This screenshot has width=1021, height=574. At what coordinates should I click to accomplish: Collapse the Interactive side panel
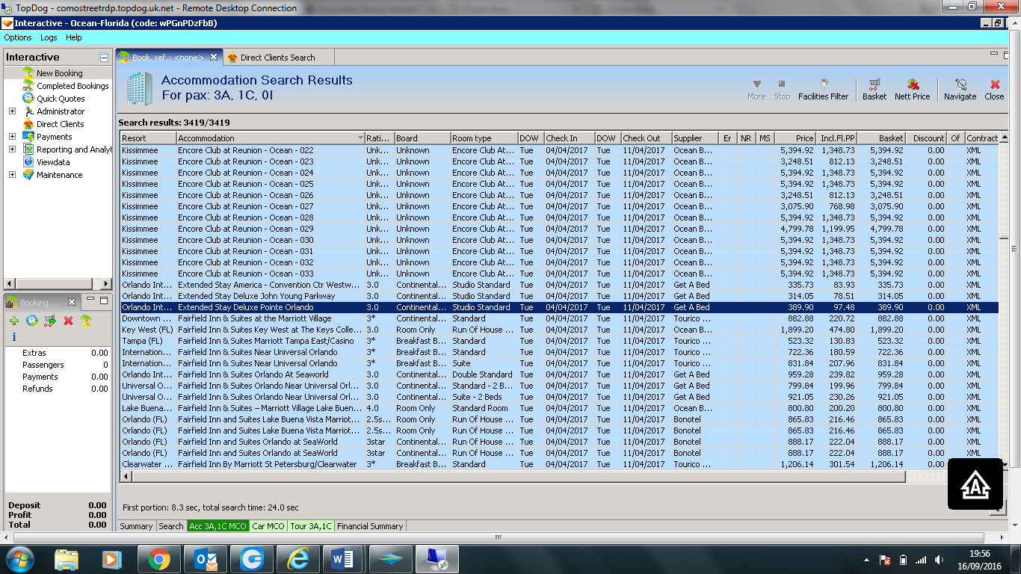click(x=104, y=58)
